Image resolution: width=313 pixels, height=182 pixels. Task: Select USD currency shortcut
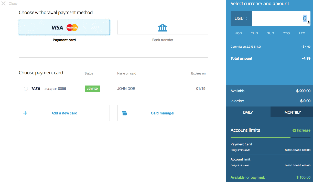click(x=238, y=33)
